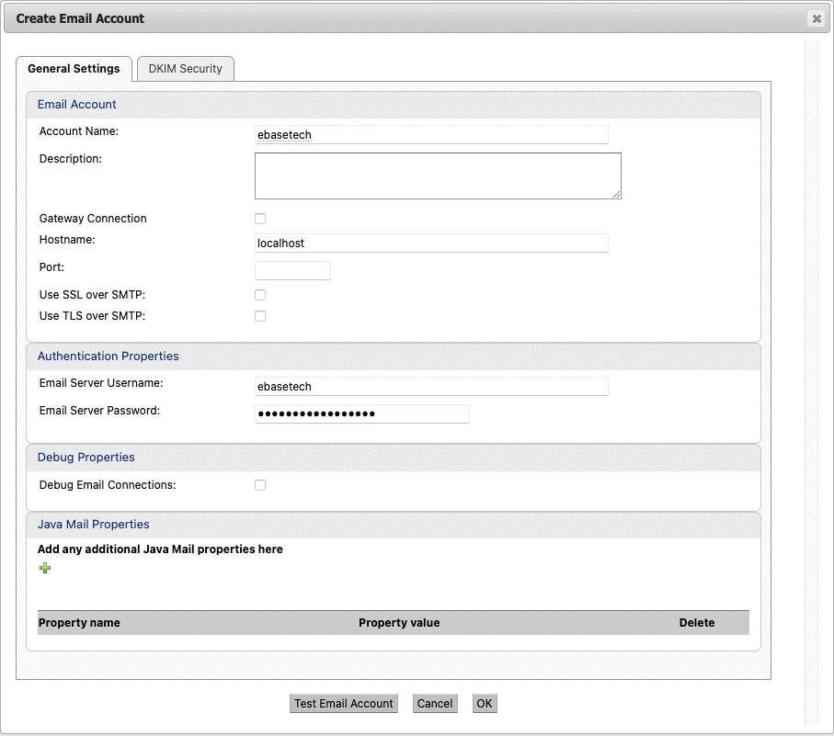Focus the Description text area

coord(438,176)
